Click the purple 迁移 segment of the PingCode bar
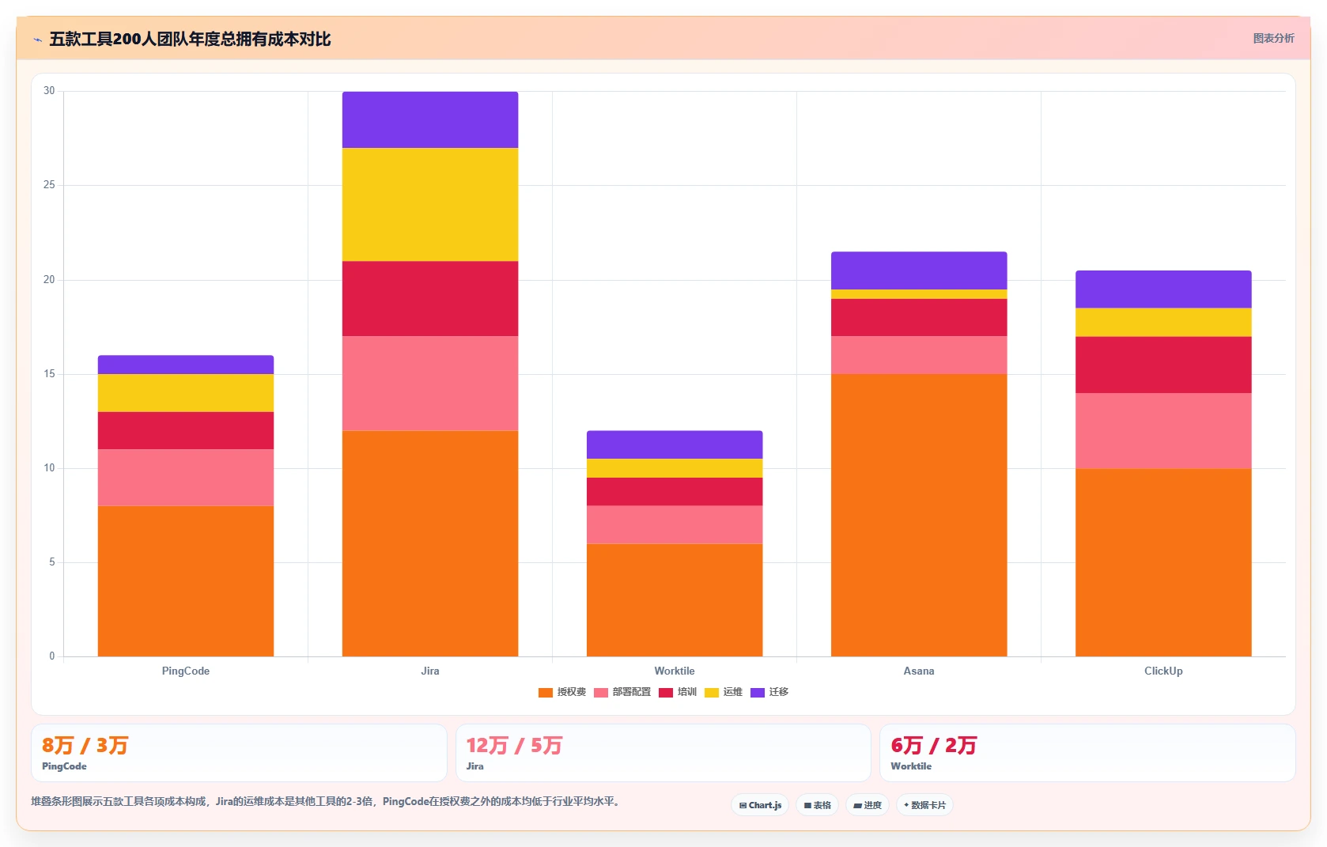The height and width of the screenshot is (847, 1327). pyautogui.click(x=186, y=365)
